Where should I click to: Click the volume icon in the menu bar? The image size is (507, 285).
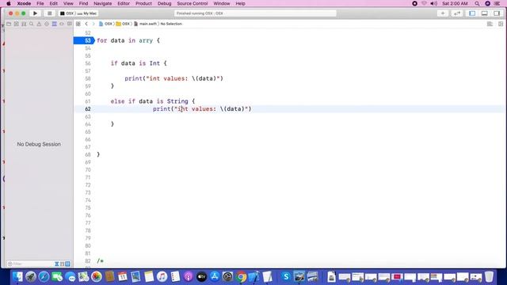434,3
